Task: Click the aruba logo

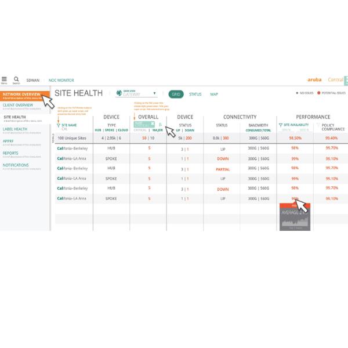Action: tap(314, 80)
